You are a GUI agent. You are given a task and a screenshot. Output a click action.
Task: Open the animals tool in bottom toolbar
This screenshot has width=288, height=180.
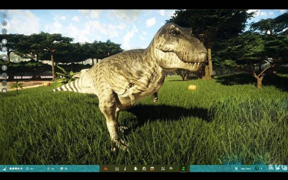[x=125, y=168]
